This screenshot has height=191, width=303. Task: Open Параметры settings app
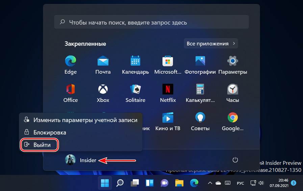pyautogui.click(x=233, y=65)
